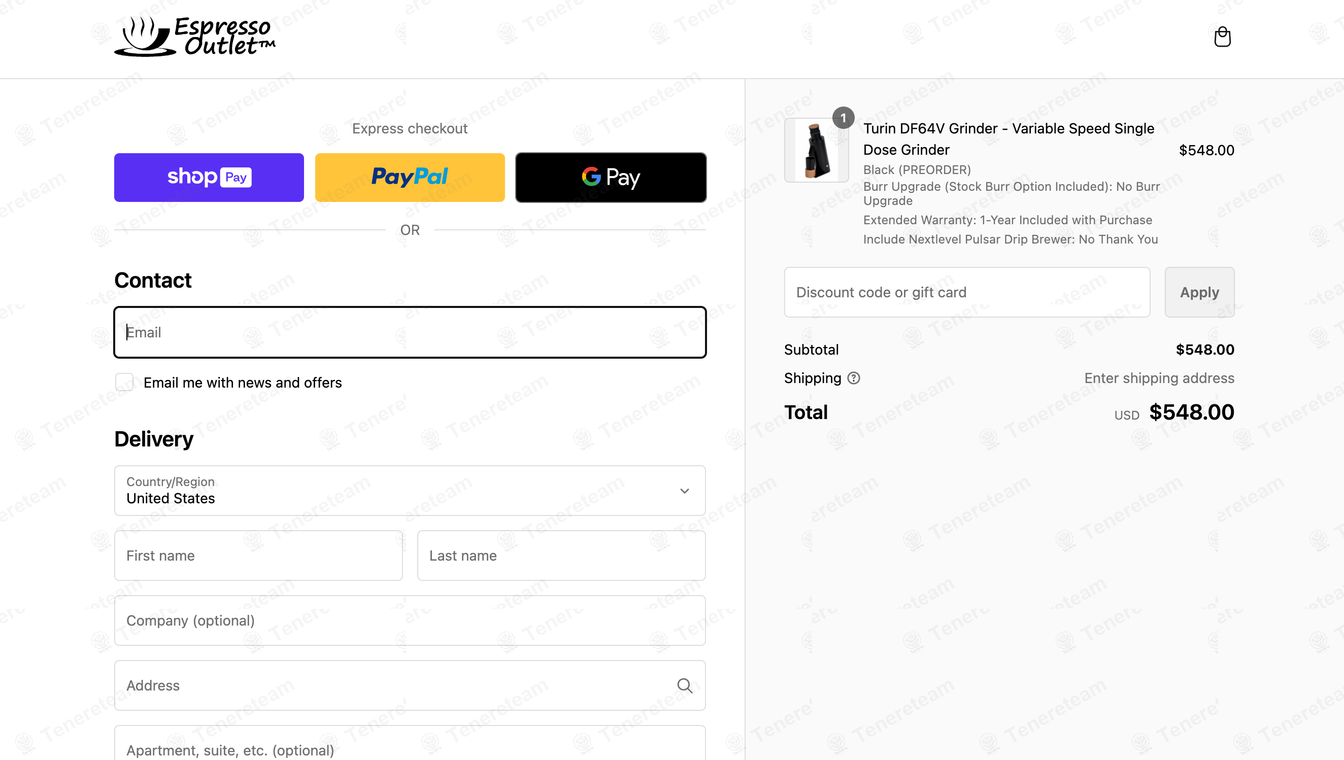Click the Country/Region chevron arrow
Image resolution: width=1344 pixels, height=760 pixels.
click(685, 491)
